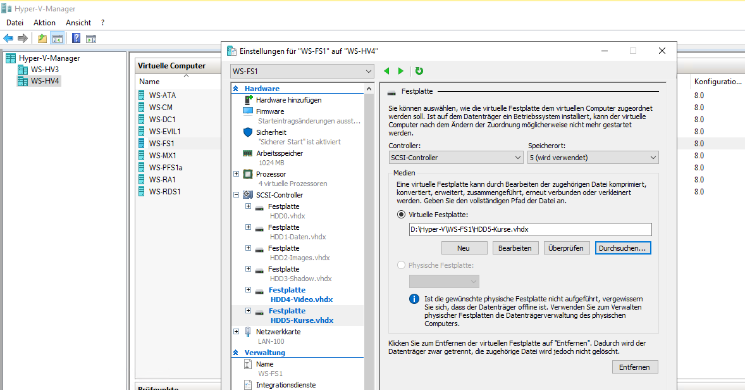Expand the Prozessor tree node

(236, 174)
